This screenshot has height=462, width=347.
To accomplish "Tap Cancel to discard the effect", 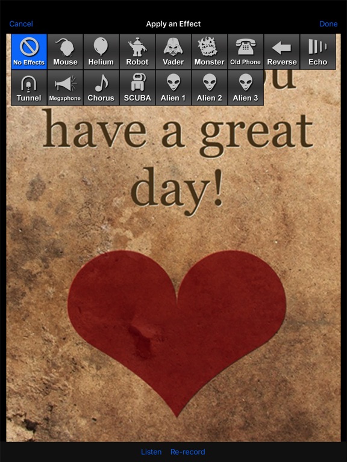I will click(21, 24).
